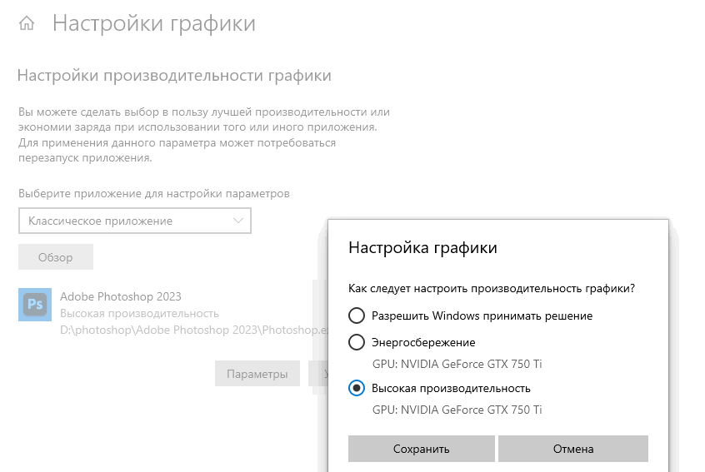This screenshot has height=472, width=705.
Task: Click 'Отмена' to dismiss the dialog
Action: [573, 449]
